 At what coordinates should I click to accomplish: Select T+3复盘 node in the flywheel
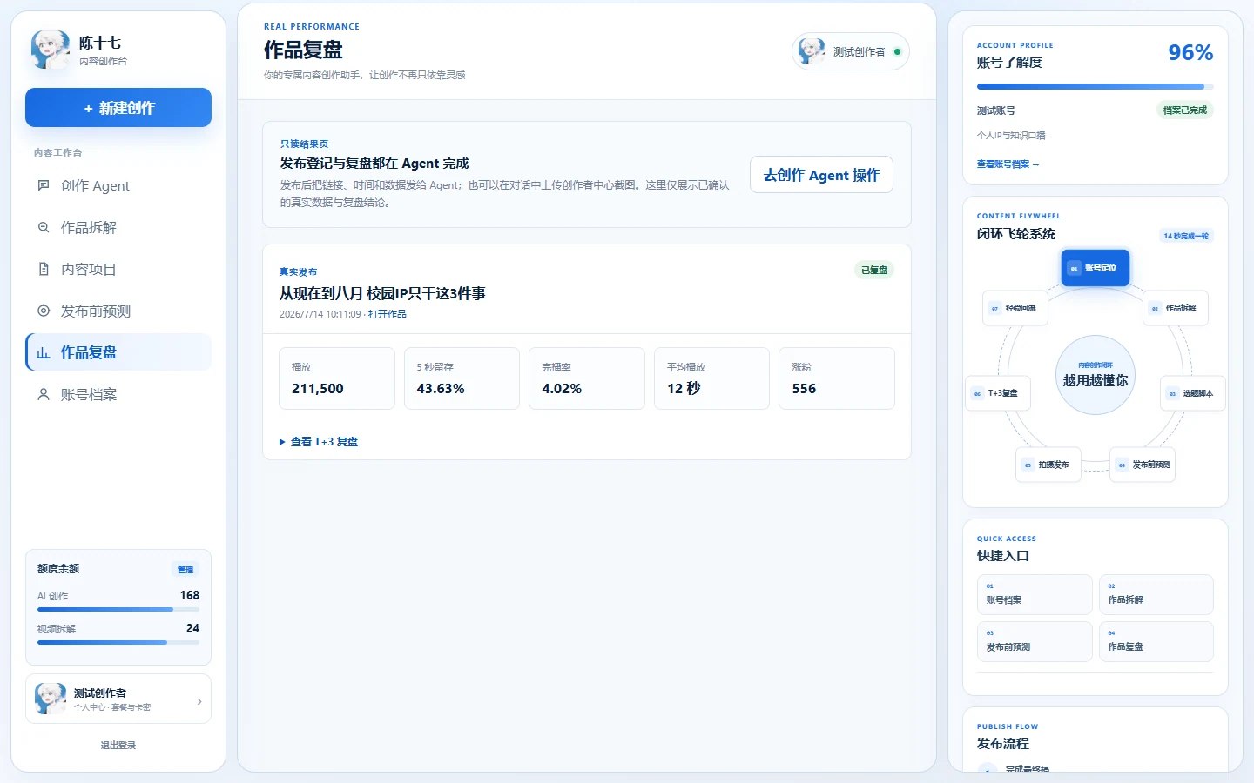coord(998,393)
